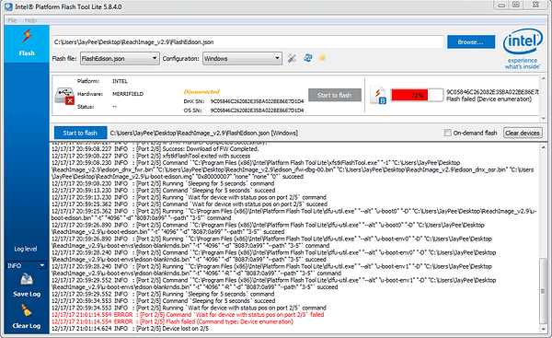Click the INTEL platform value

tap(120, 81)
